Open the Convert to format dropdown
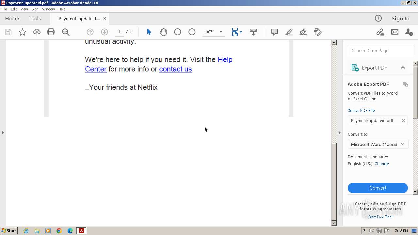 378,144
